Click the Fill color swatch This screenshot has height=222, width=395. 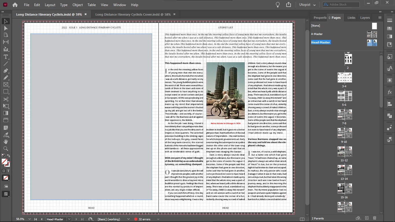pyautogui.click(x=4, y=162)
